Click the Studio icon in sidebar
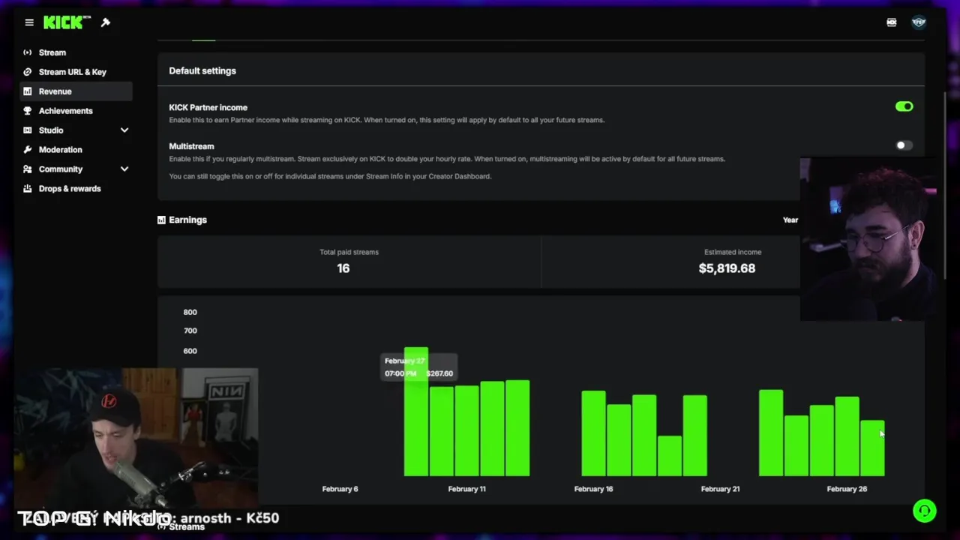960x540 pixels. coord(28,130)
